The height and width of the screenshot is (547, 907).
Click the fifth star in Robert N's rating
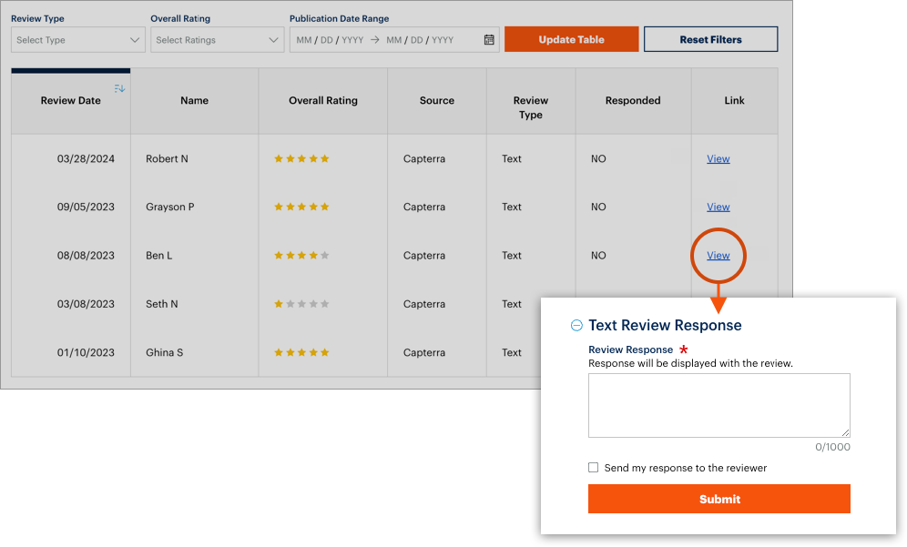click(x=324, y=157)
